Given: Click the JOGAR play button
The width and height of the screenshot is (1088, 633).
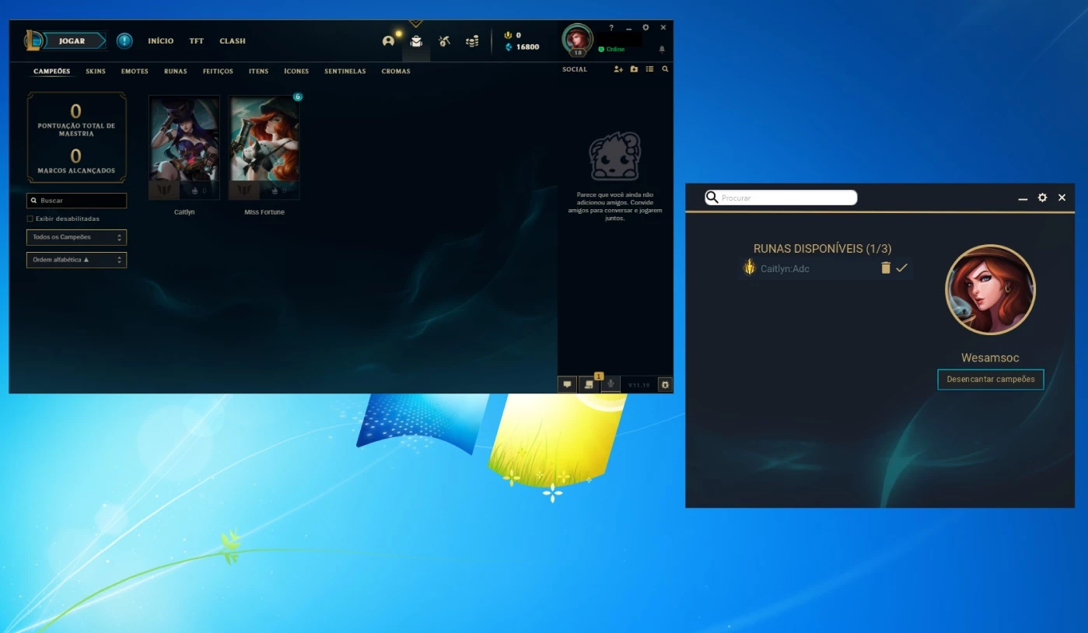Looking at the screenshot, I should click(x=72, y=40).
